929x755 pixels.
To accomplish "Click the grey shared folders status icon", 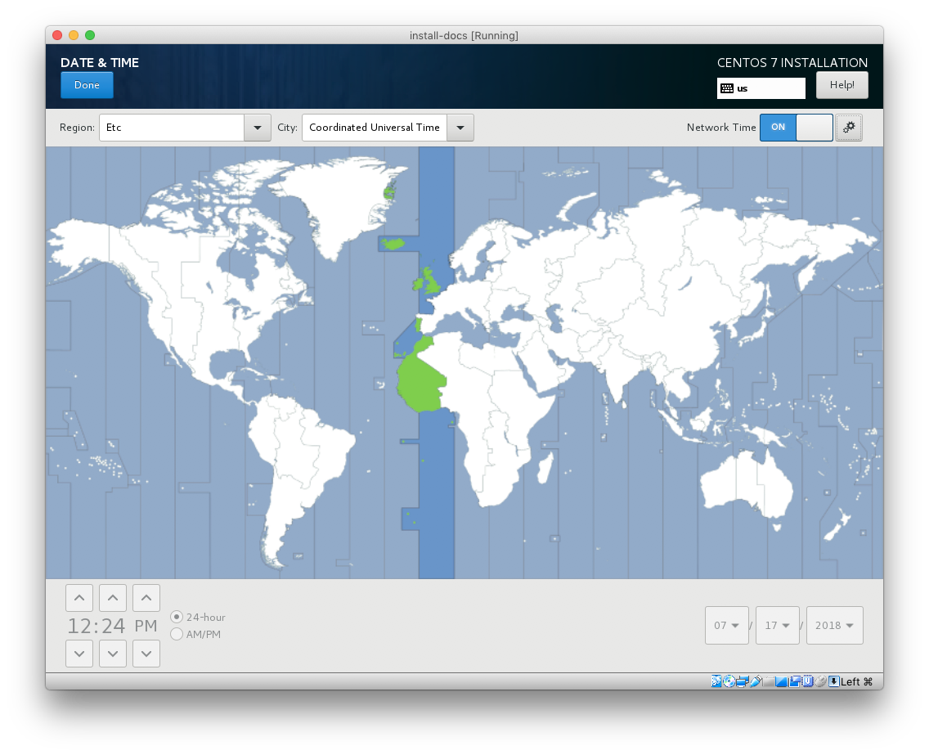I will pyautogui.click(x=769, y=681).
